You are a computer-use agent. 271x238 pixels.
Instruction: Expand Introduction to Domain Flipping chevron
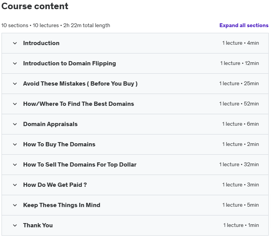point(15,63)
